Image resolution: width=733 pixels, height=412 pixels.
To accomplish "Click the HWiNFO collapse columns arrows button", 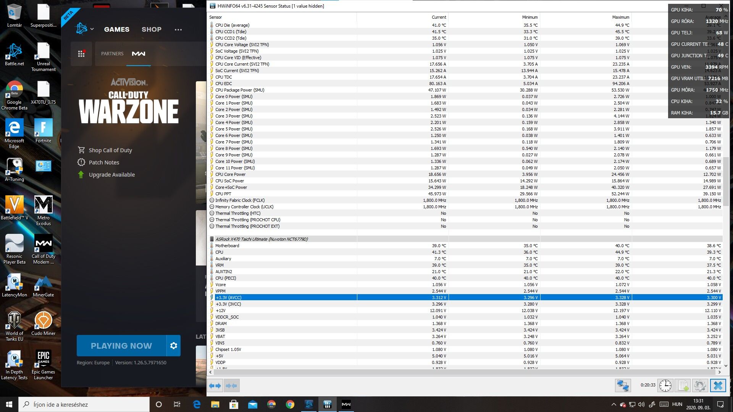I will (x=231, y=386).
